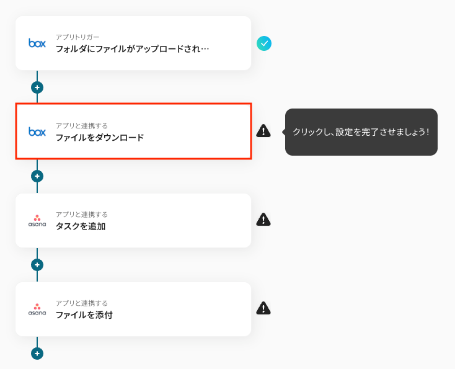Click the teal completed checkmark badge
The image size is (455, 369).
264,43
